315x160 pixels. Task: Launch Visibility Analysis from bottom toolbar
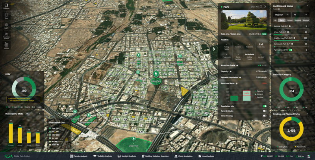(x=102, y=156)
